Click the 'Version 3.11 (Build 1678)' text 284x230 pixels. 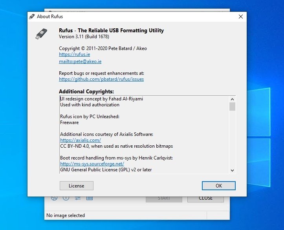[84, 37]
